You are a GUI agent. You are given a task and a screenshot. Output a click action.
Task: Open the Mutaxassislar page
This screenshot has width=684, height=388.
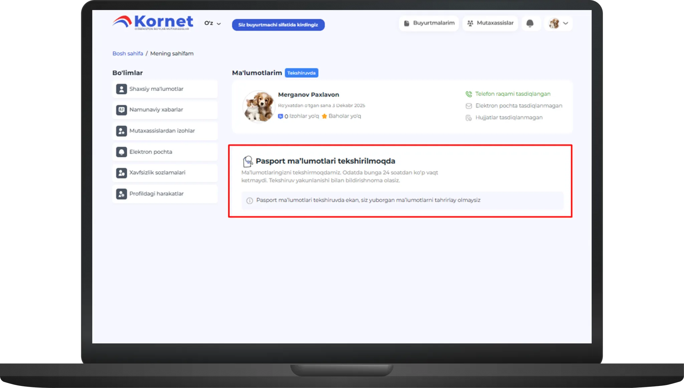click(490, 23)
